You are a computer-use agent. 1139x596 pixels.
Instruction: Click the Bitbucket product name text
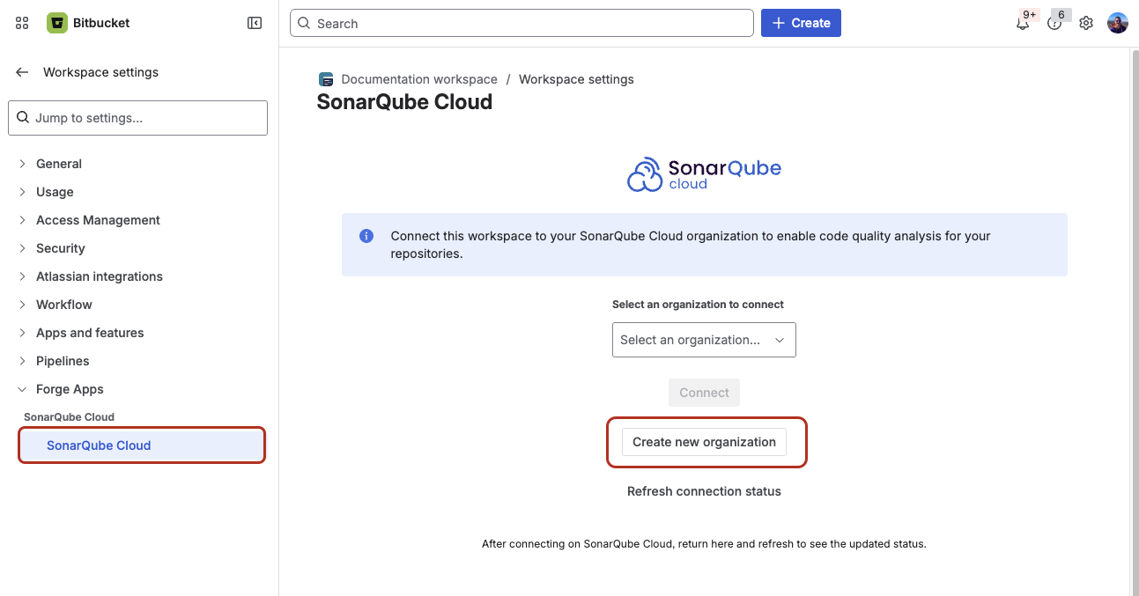(101, 23)
